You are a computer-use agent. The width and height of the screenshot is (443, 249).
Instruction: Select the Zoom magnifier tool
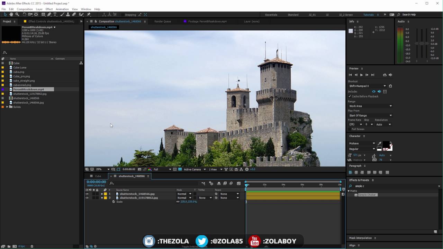(17, 15)
